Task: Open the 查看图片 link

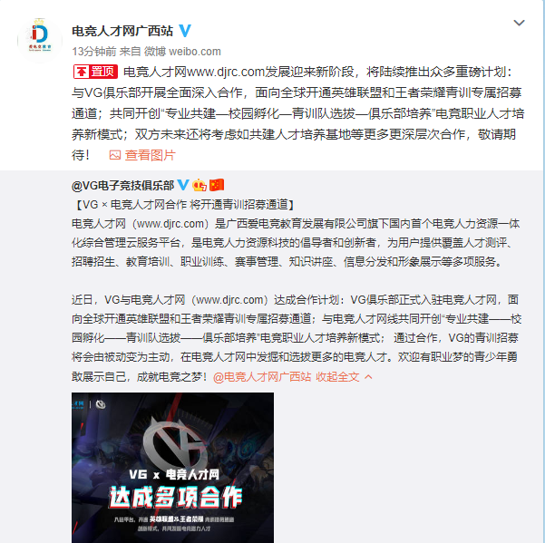Action: tap(151, 155)
